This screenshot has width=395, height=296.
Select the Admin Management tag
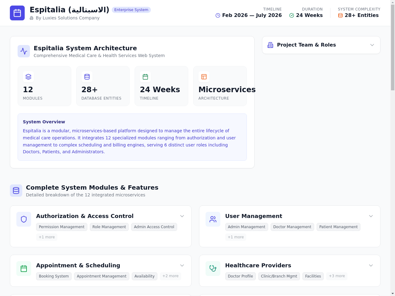pyautogui.click(x=247, y=227)
